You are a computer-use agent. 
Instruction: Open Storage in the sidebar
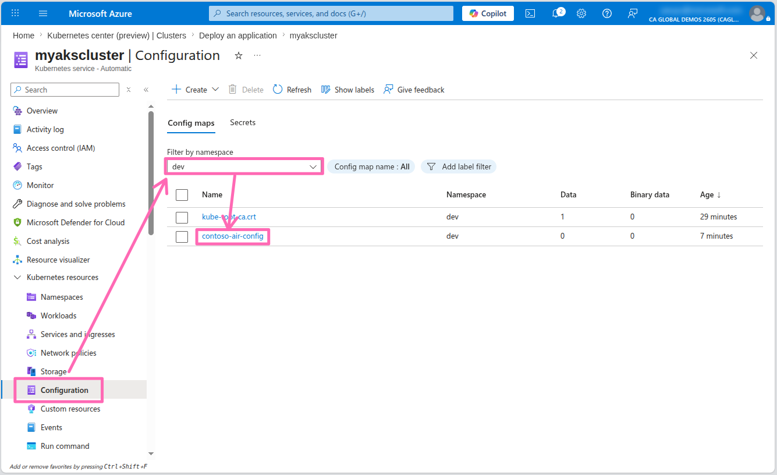54,371
